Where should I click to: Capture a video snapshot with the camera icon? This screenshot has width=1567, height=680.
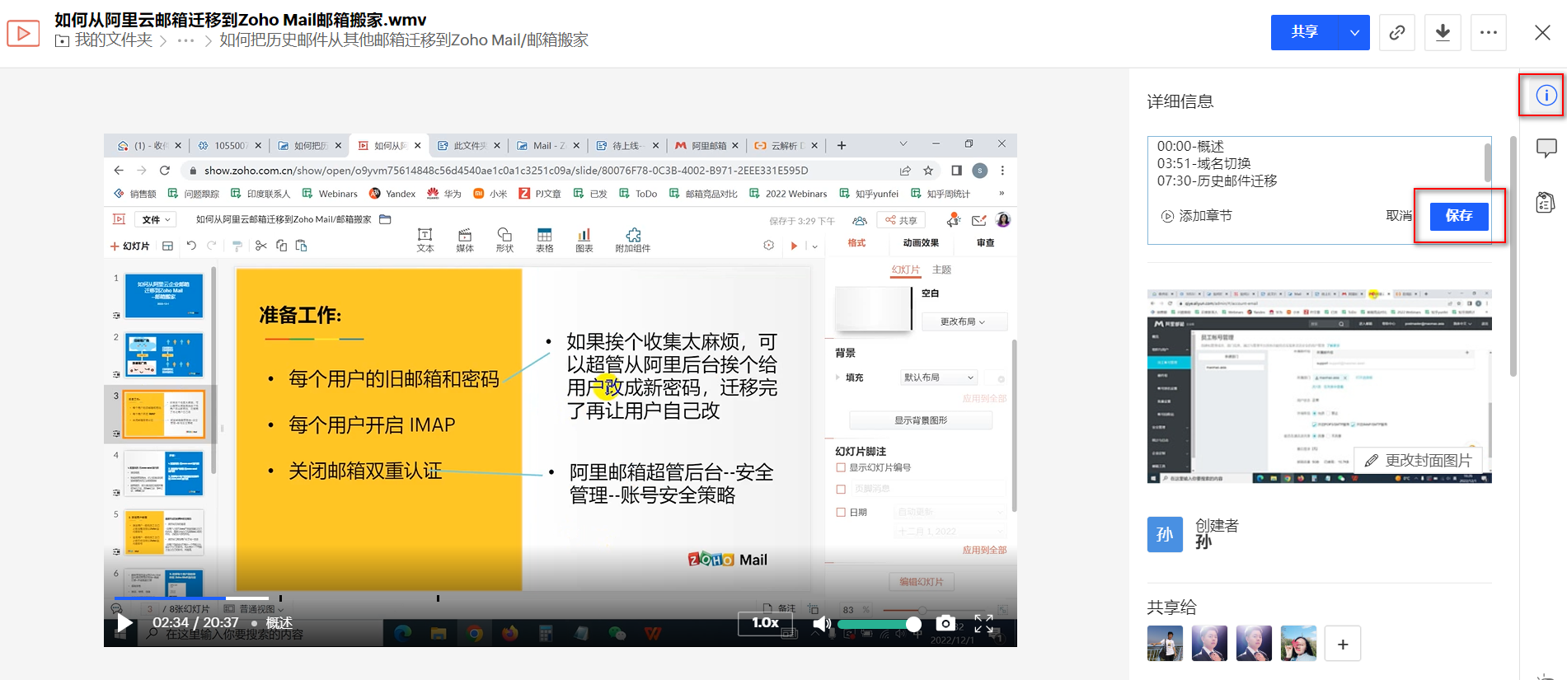point(946,623)
